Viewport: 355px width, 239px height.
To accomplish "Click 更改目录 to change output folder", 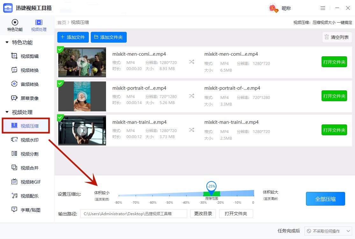I will click(x=203, y=214).
